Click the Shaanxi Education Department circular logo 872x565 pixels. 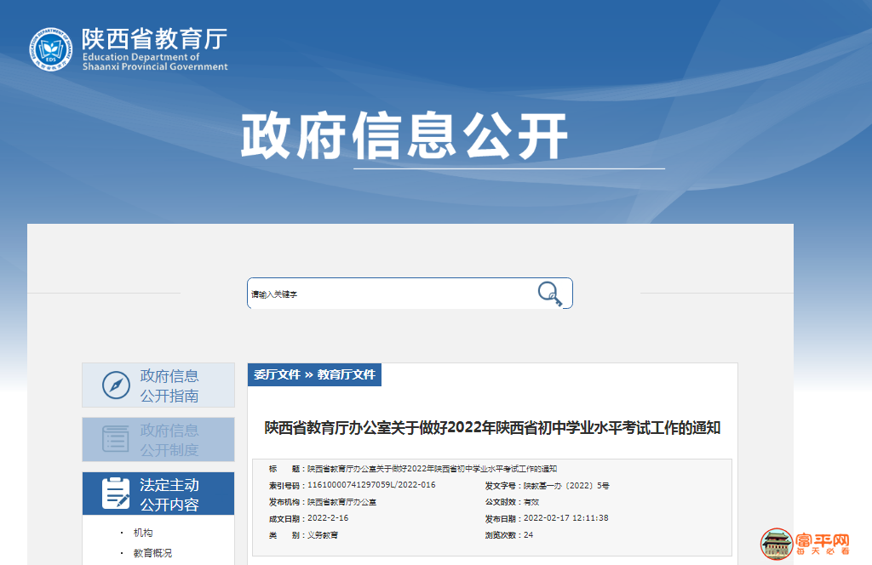51,49
